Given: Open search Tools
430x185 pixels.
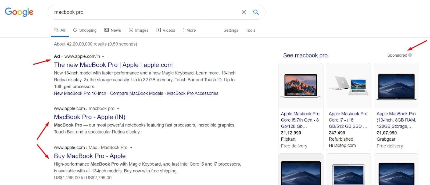Looking at the screenshot, I should point(250,30).
